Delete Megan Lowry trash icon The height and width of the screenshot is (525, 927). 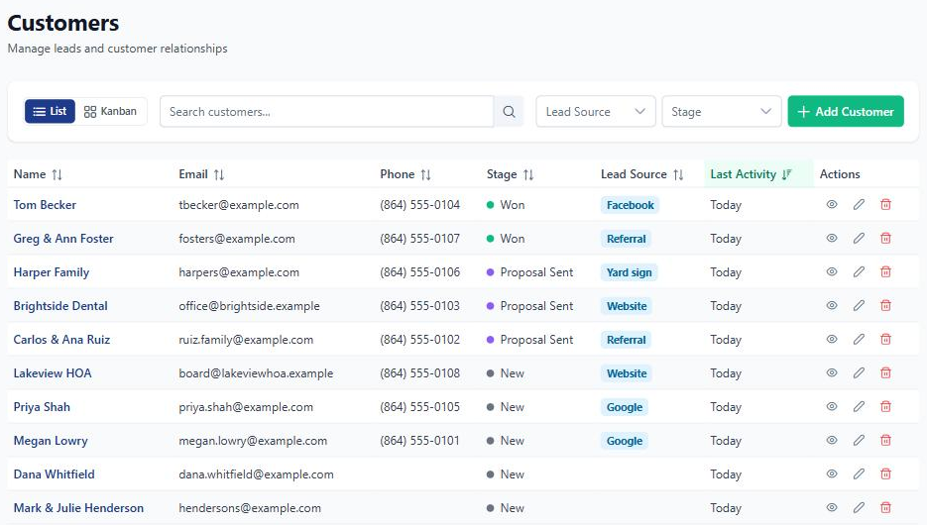(885, 440)
